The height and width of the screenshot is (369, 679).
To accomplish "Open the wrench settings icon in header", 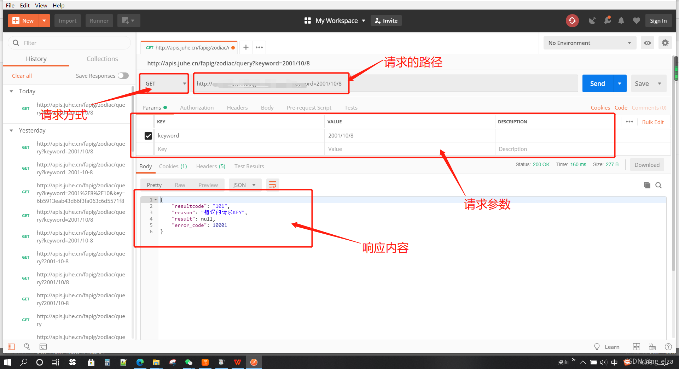I will pos(607,20).
